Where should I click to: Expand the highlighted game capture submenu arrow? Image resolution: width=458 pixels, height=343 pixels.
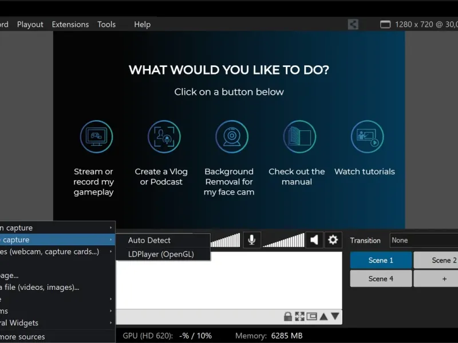[x=110, y=240]
